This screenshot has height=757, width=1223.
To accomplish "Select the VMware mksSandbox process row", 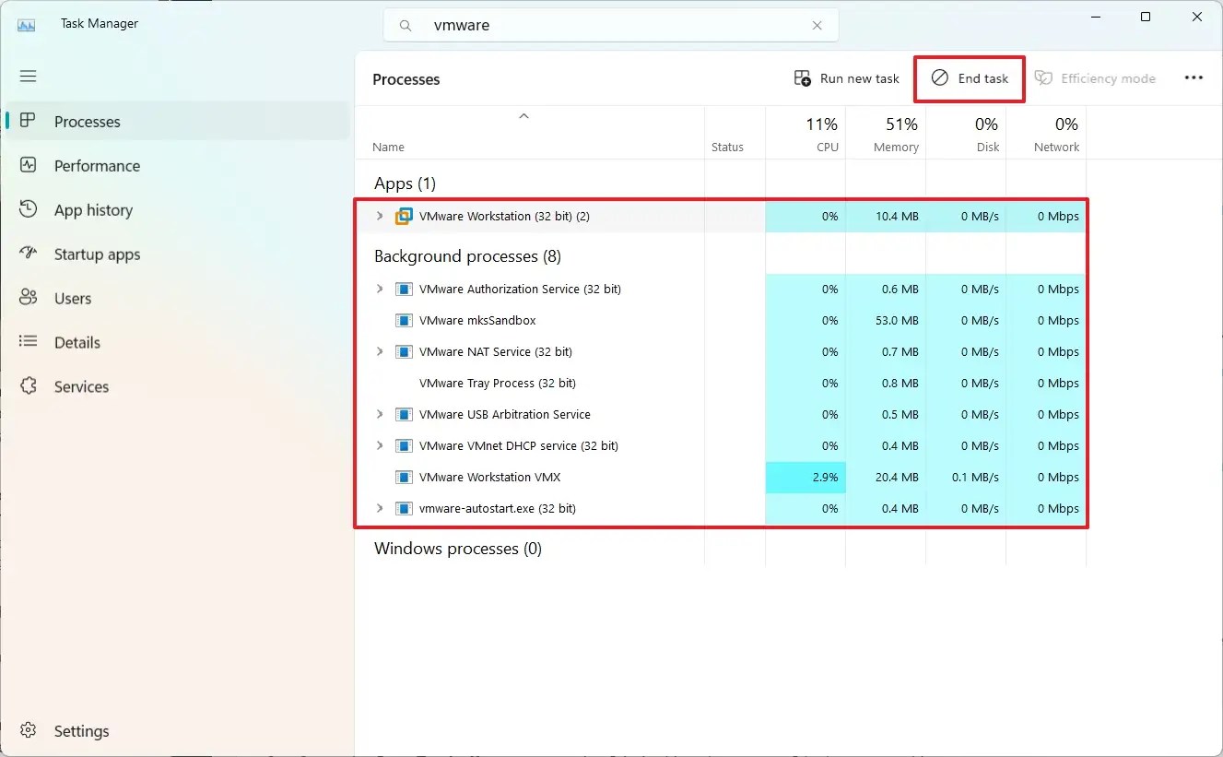I will coord(477,320).
